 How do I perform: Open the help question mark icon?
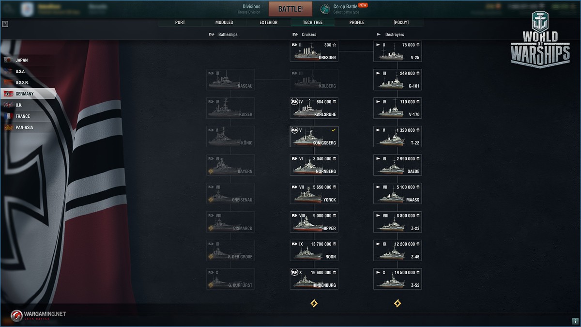(x=5, y=24)
